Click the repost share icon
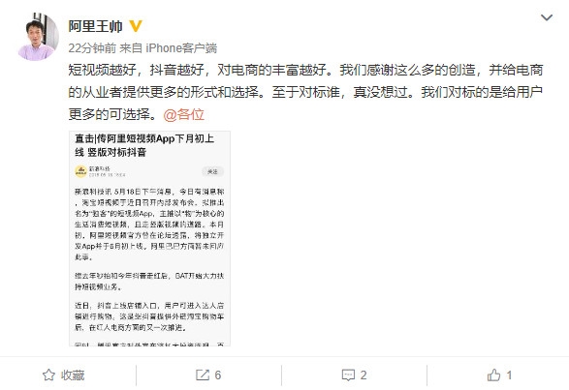The width and height of the screenshot is (569, 390). pos(203,375)
